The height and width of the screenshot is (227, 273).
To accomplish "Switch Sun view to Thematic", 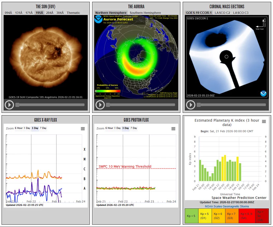I will (73, 13).
